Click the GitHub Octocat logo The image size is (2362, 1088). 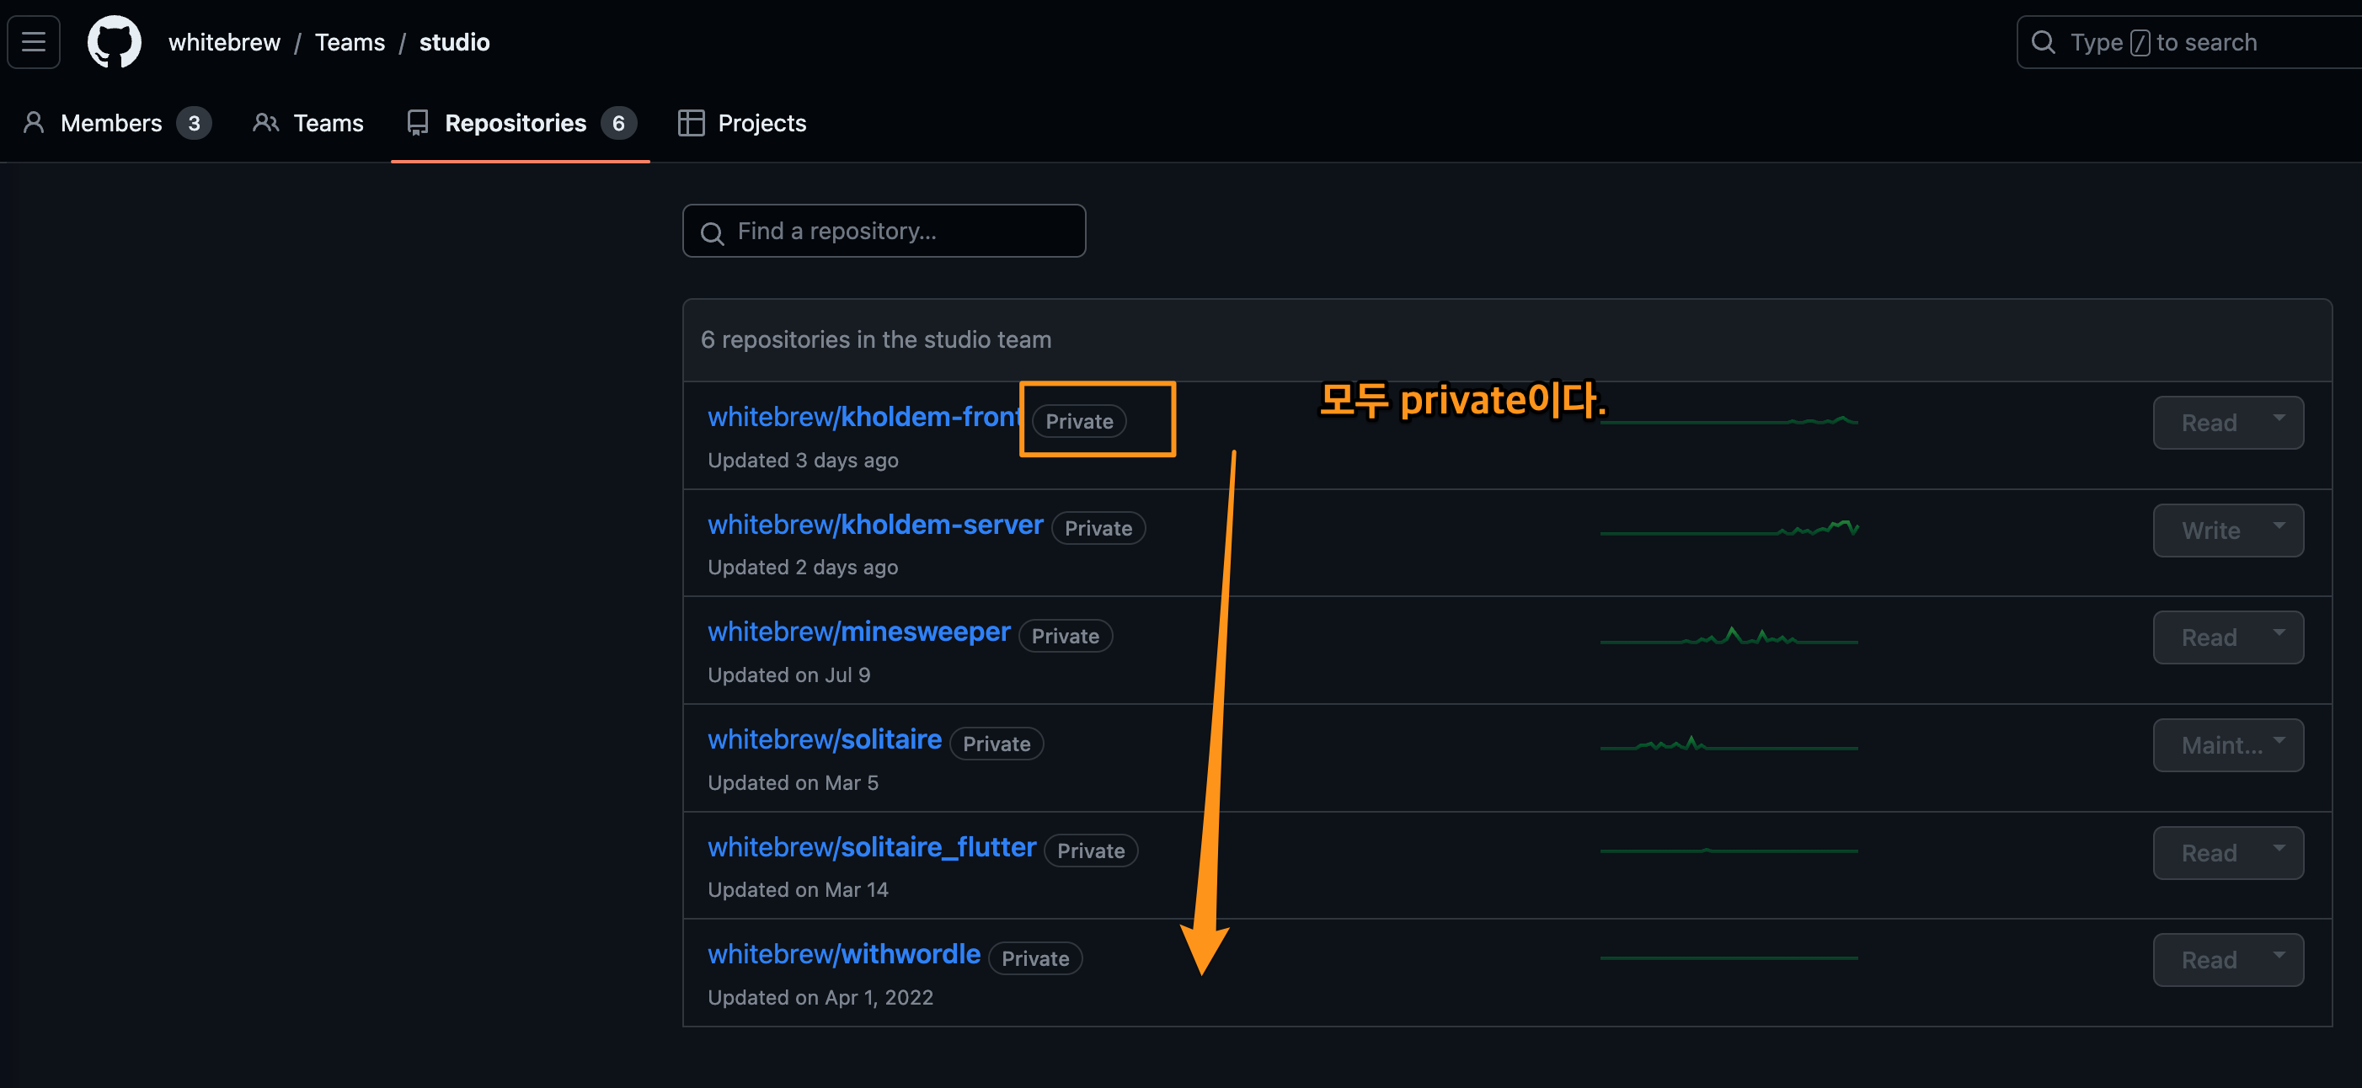point(114,42)
